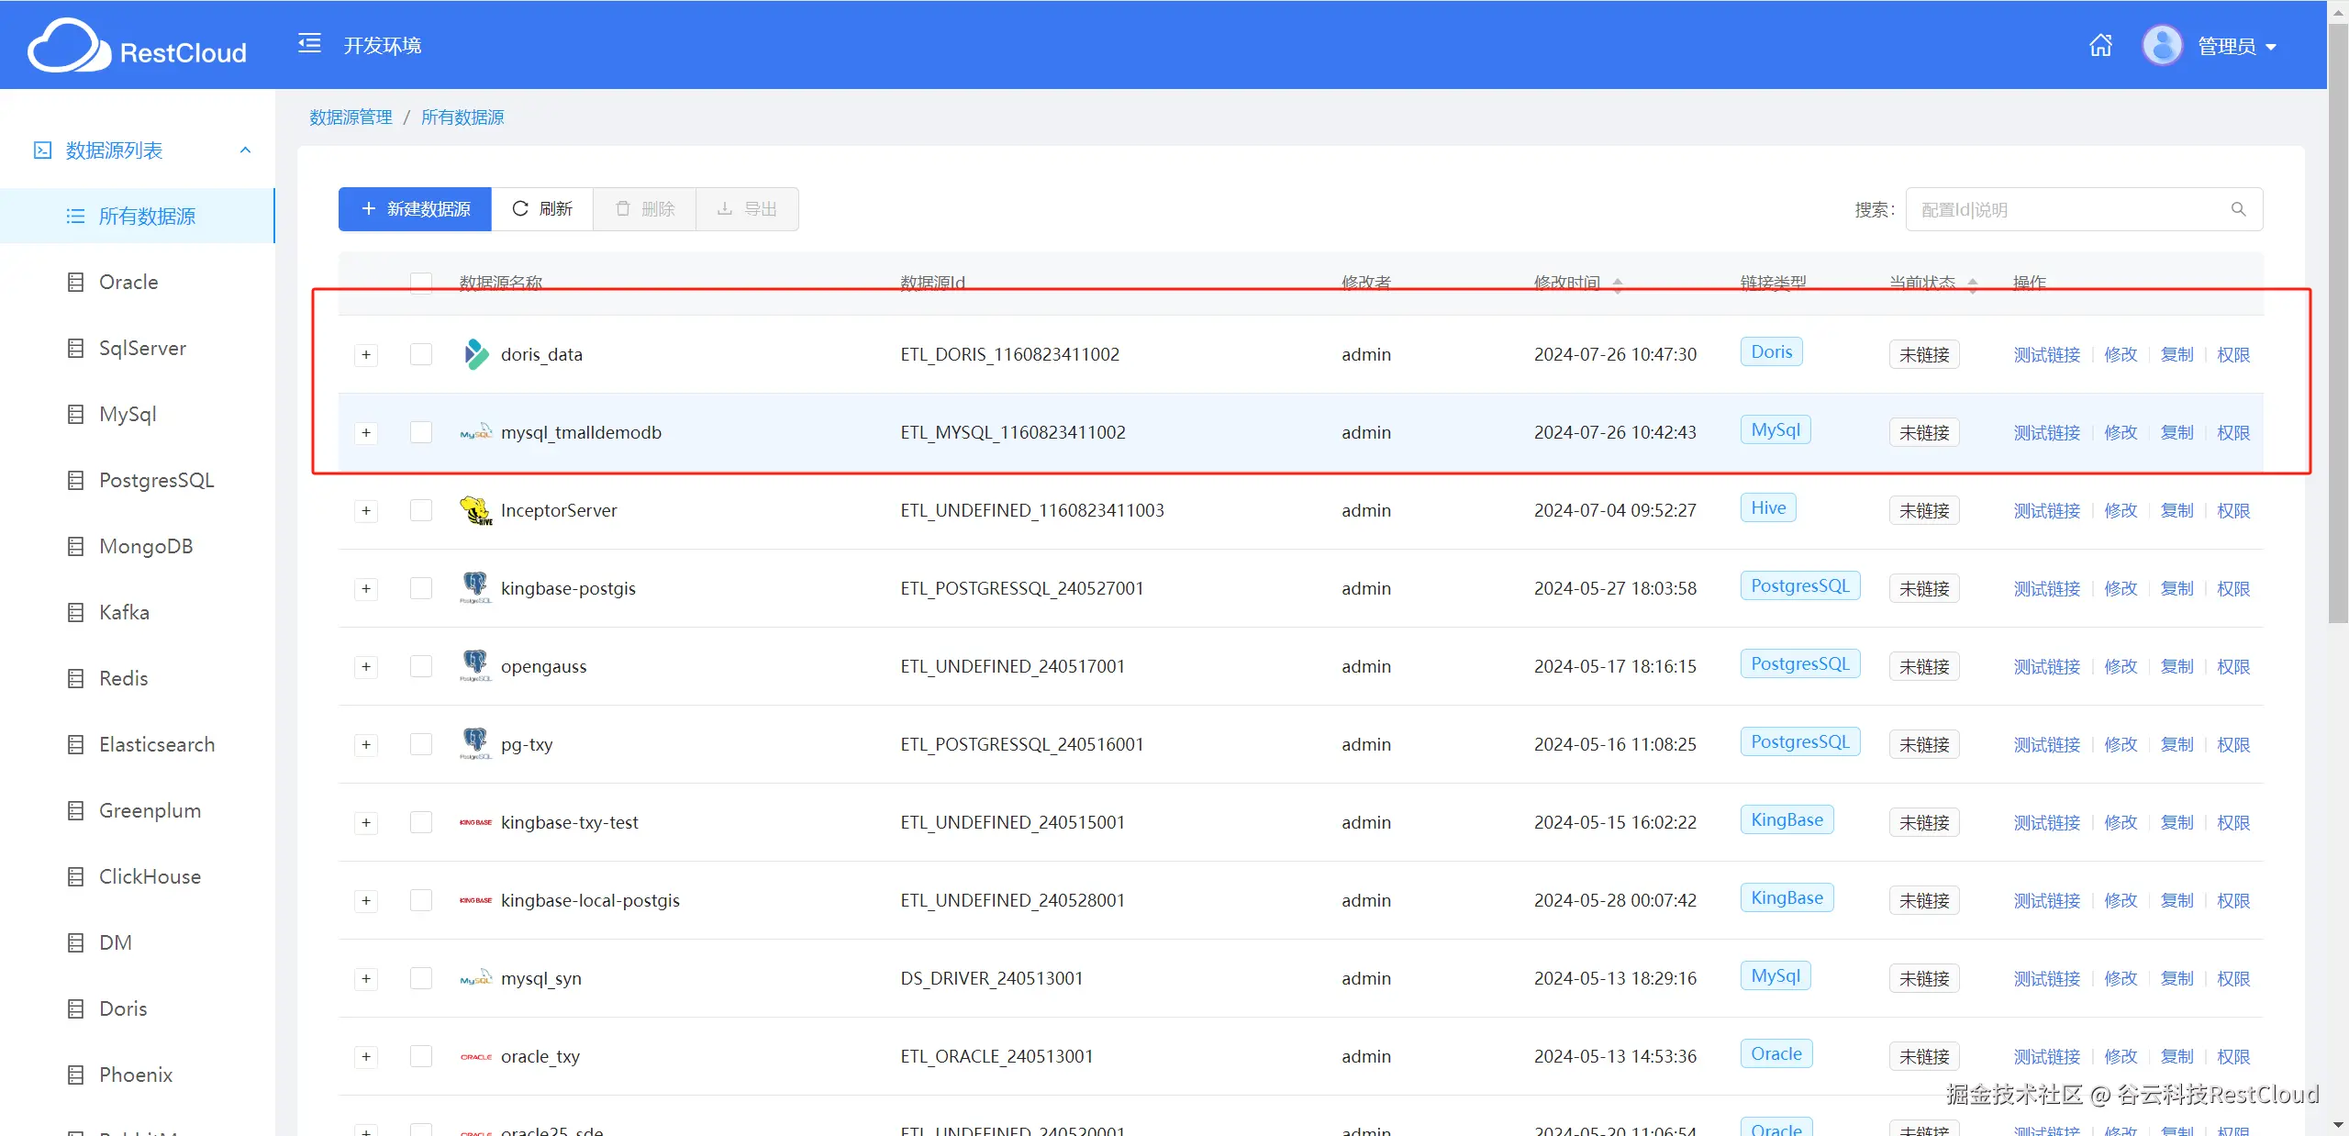Click the Doris sidebar list icon
The height and width of the screenshot is (1136, 2349).
(x=76, y=1008)
